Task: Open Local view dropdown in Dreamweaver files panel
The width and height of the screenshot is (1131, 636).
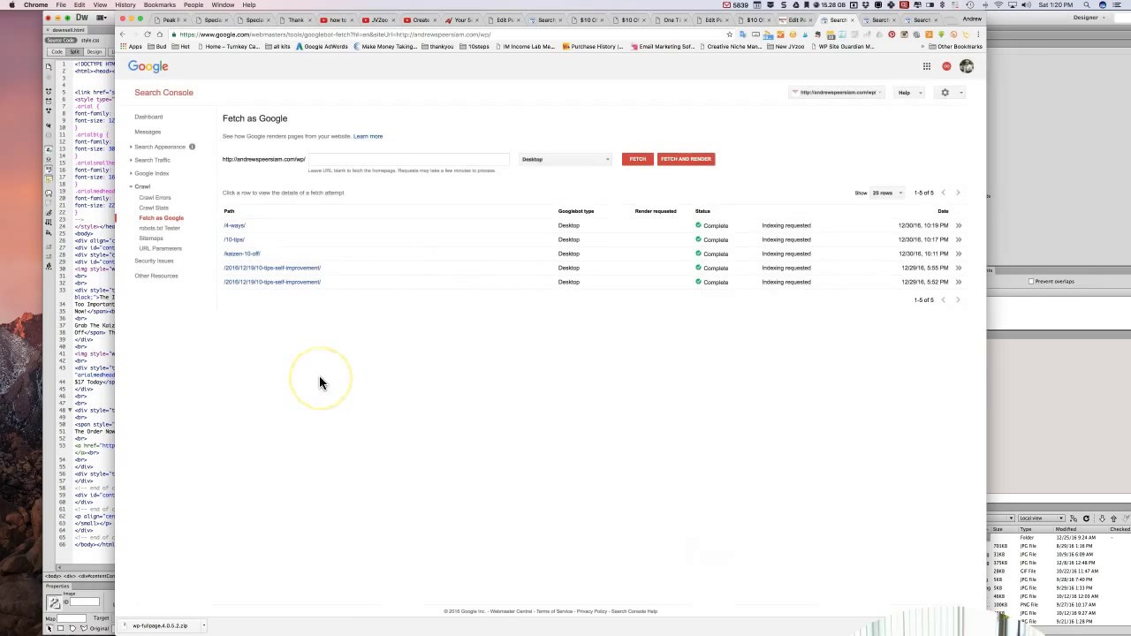Action: (x=1041, y=519)
